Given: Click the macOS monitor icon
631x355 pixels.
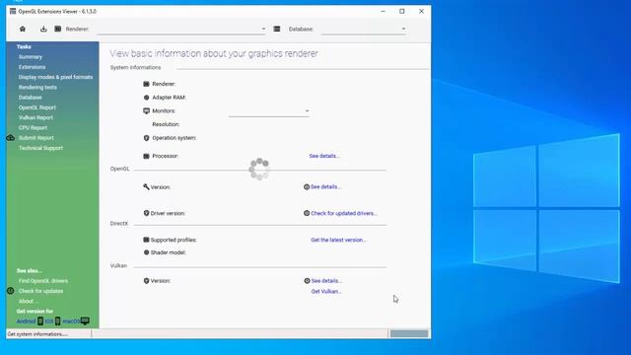Looking at the screenshot, I should click(x=85, y=320).
